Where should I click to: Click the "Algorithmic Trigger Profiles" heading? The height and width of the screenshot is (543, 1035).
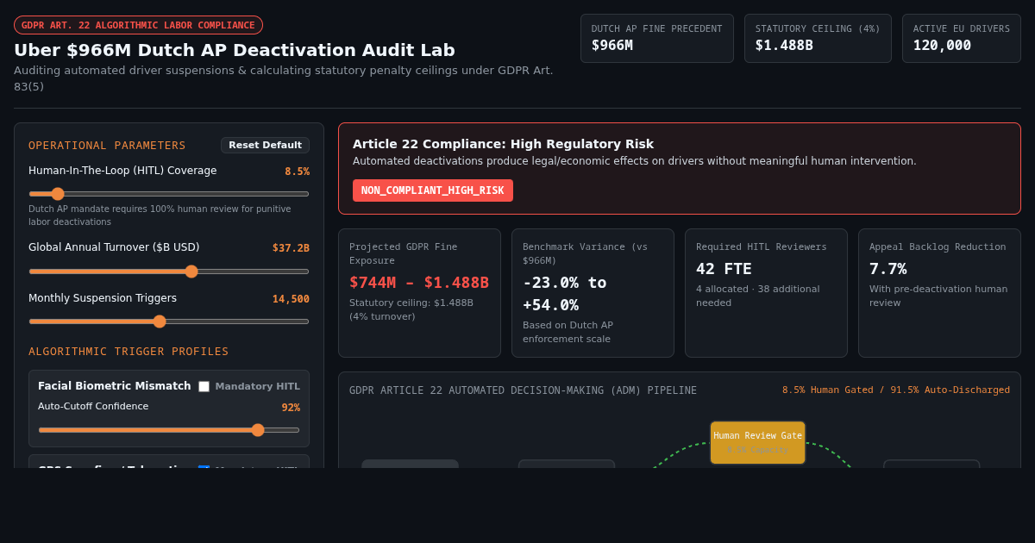coord(129,352)
